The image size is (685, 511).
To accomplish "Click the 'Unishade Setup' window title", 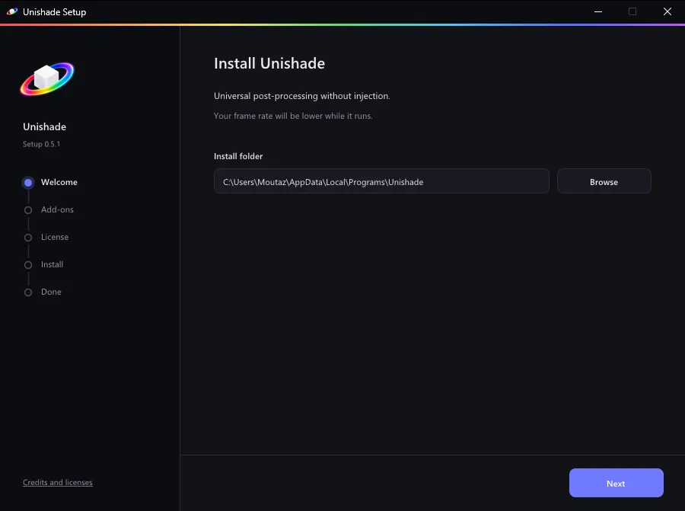I will point(55,12).
